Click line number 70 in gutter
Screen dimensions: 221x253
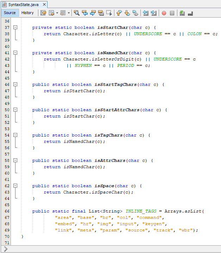pos(7,236)
